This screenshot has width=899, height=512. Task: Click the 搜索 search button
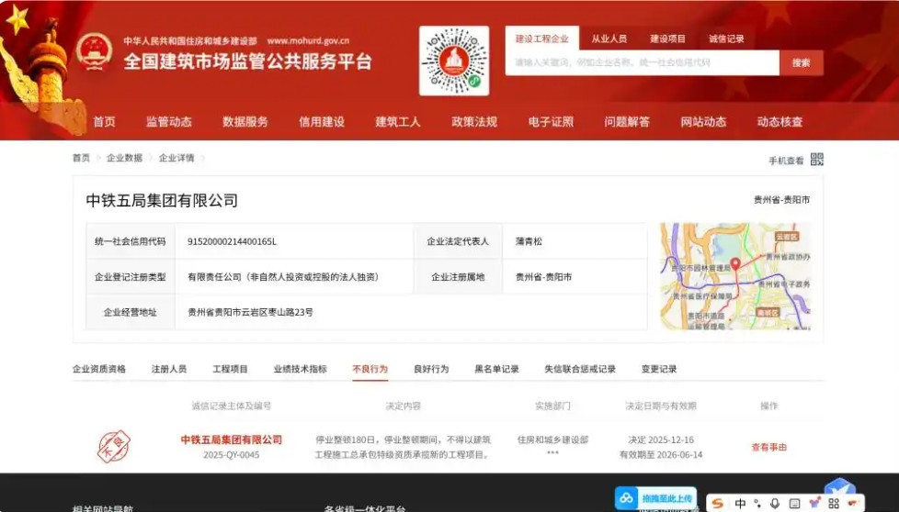pyautogui.click(x=801, y=63)
